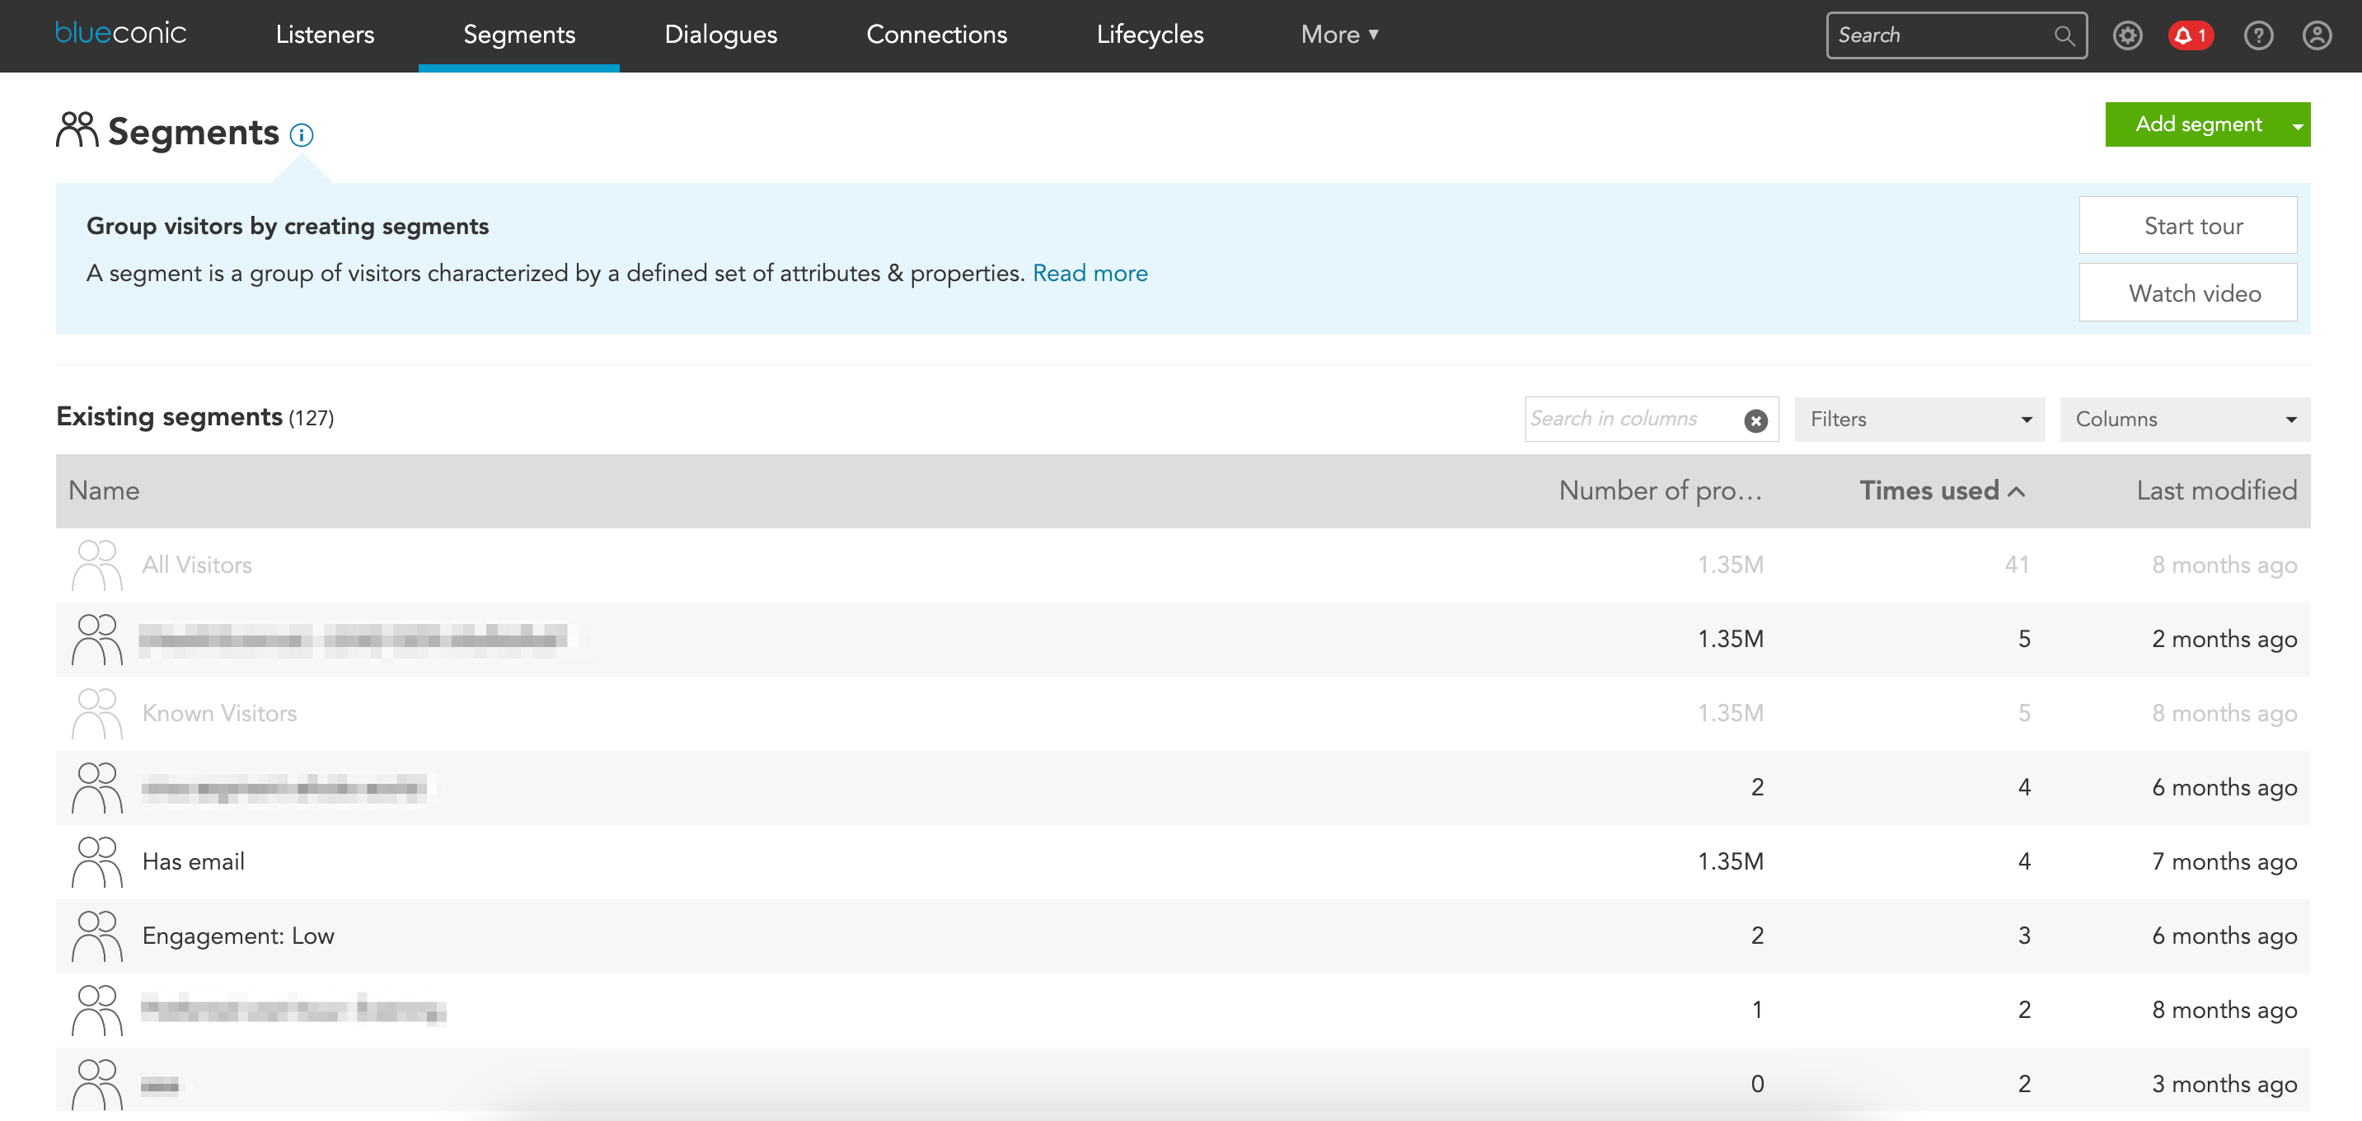This screenshot has height=1121, width=2362.
Task: Click the 2 months ago last modified value
Action: tap(2224, 640)
